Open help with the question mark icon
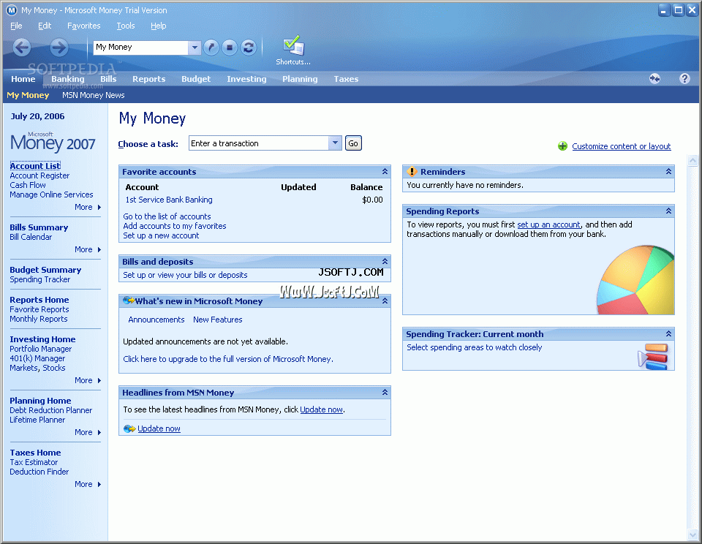The width and height of the screenshot is (702, 544). 684,79
